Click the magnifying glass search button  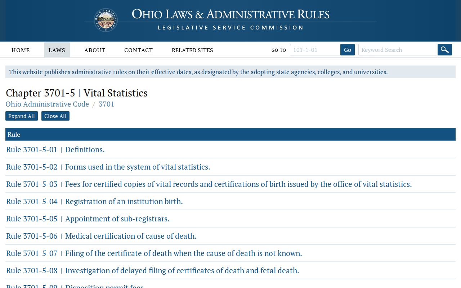click(445, 50)
